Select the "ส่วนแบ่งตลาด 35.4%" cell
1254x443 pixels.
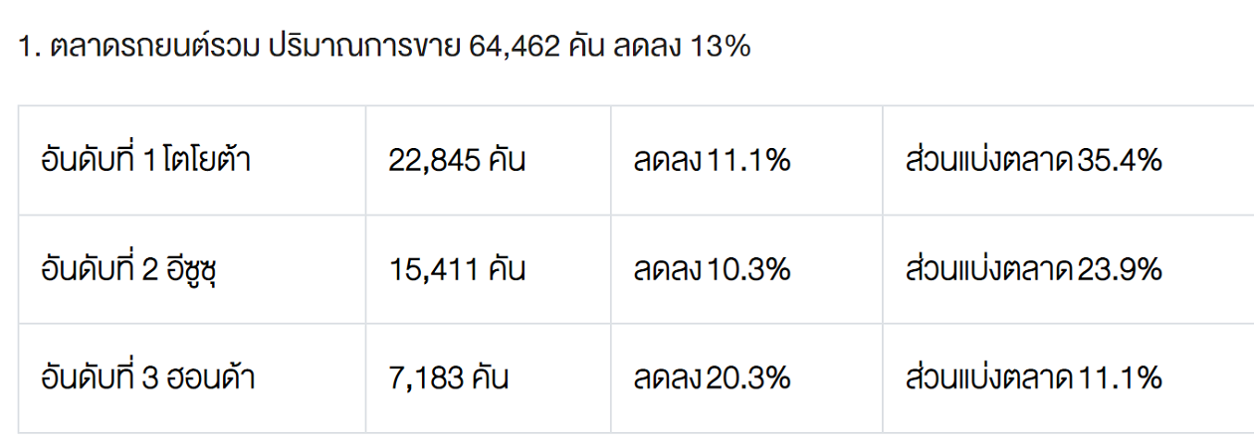(x=1034, y=160)
